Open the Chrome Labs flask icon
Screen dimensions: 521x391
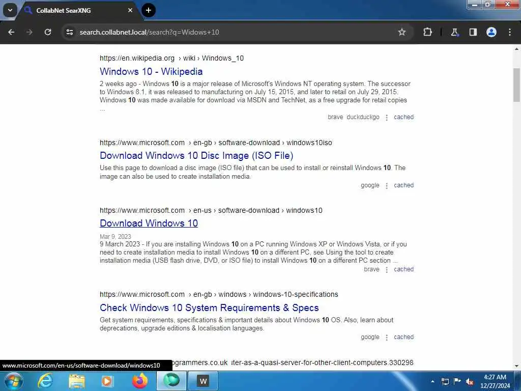click(x=454, y=32)
